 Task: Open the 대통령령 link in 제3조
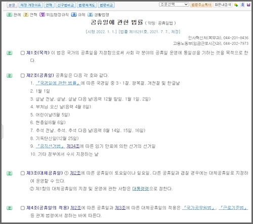[141, 189]
